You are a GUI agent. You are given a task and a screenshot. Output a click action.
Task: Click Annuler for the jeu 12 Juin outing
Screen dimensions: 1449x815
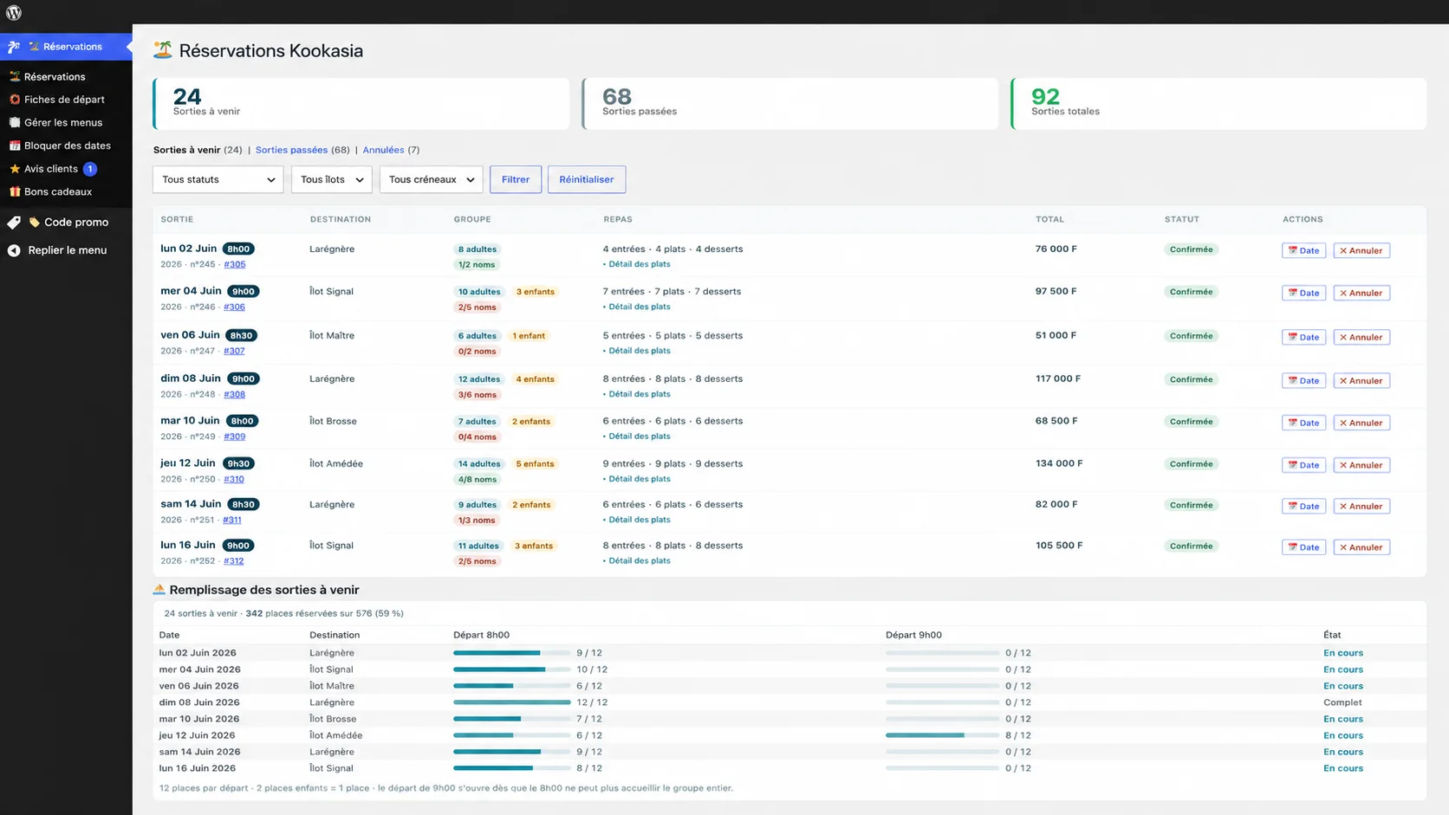pos(1361,465)
